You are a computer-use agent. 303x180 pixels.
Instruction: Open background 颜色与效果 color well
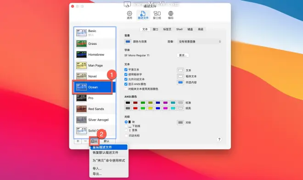128,42
